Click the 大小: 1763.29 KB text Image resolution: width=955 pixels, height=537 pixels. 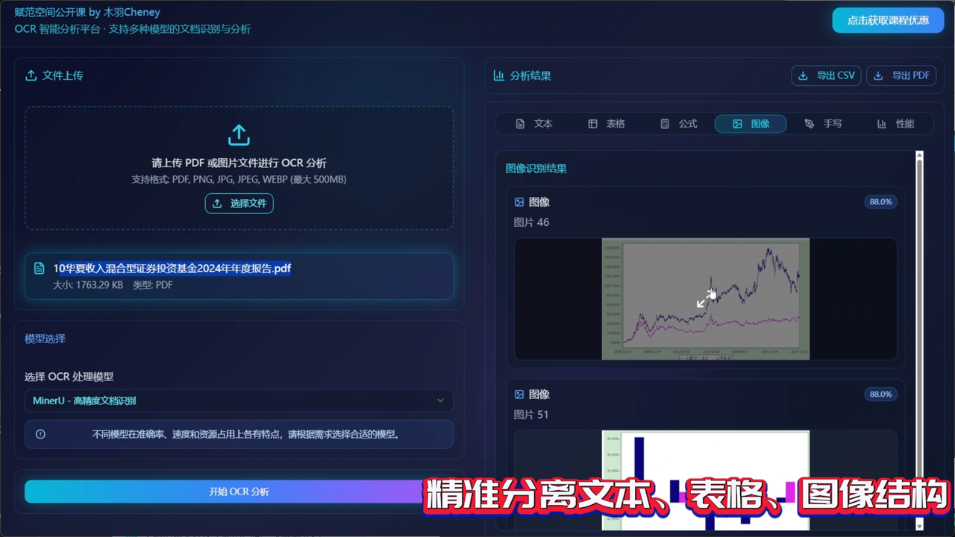(x=88, y=285)
